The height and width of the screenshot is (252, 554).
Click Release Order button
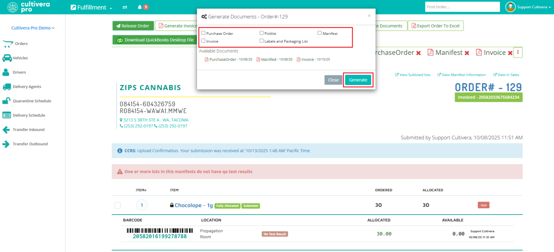click(x=133, y=26)
